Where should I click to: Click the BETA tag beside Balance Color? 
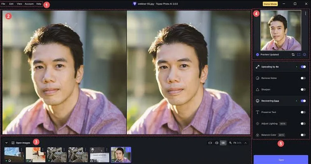[x=281, y=135]
